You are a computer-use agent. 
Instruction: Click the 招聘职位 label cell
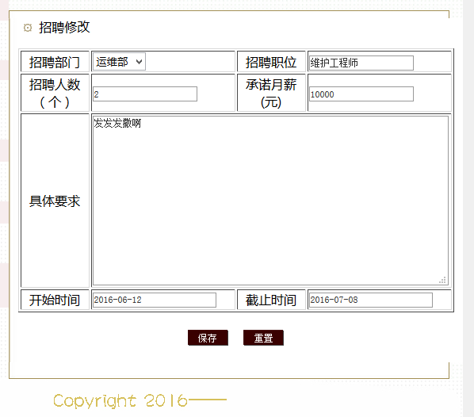(271, 62)
